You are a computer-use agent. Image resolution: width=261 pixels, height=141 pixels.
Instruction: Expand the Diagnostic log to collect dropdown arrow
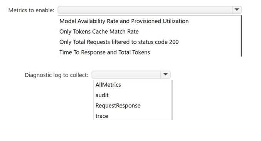coord(165,74)
